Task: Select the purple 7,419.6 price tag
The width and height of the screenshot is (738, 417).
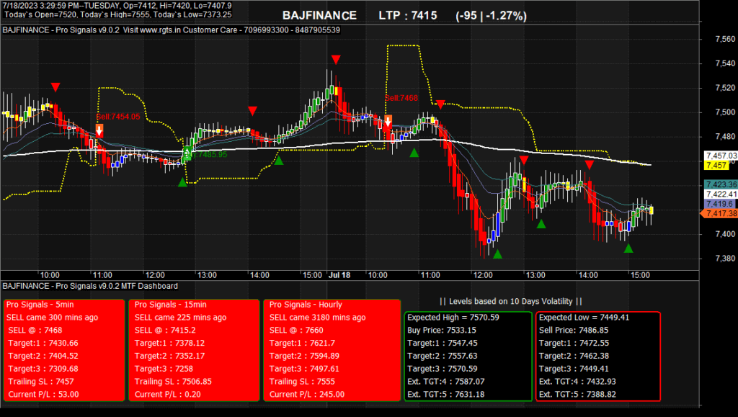Action: (x=719, y=204)
